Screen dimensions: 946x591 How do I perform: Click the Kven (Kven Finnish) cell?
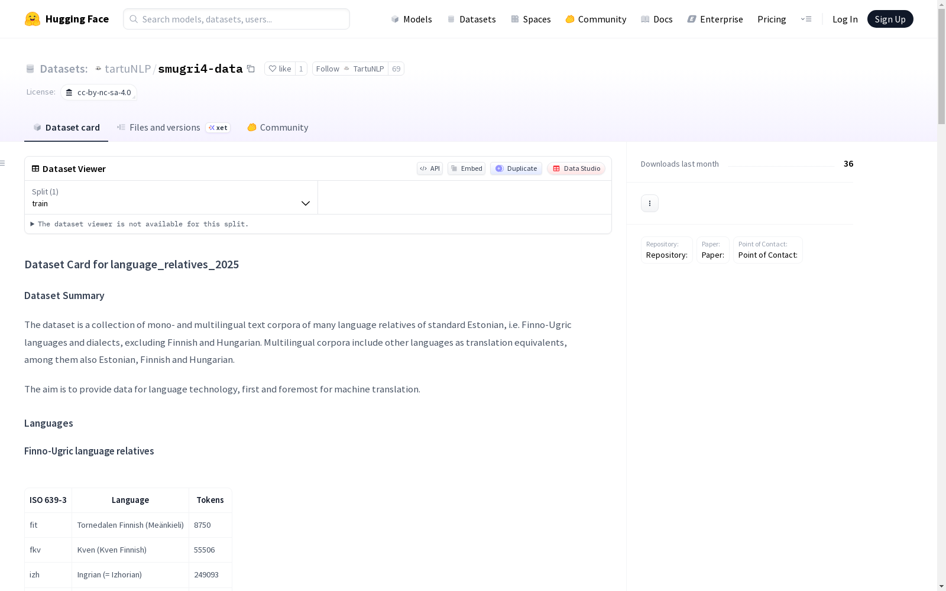point(130,550)
